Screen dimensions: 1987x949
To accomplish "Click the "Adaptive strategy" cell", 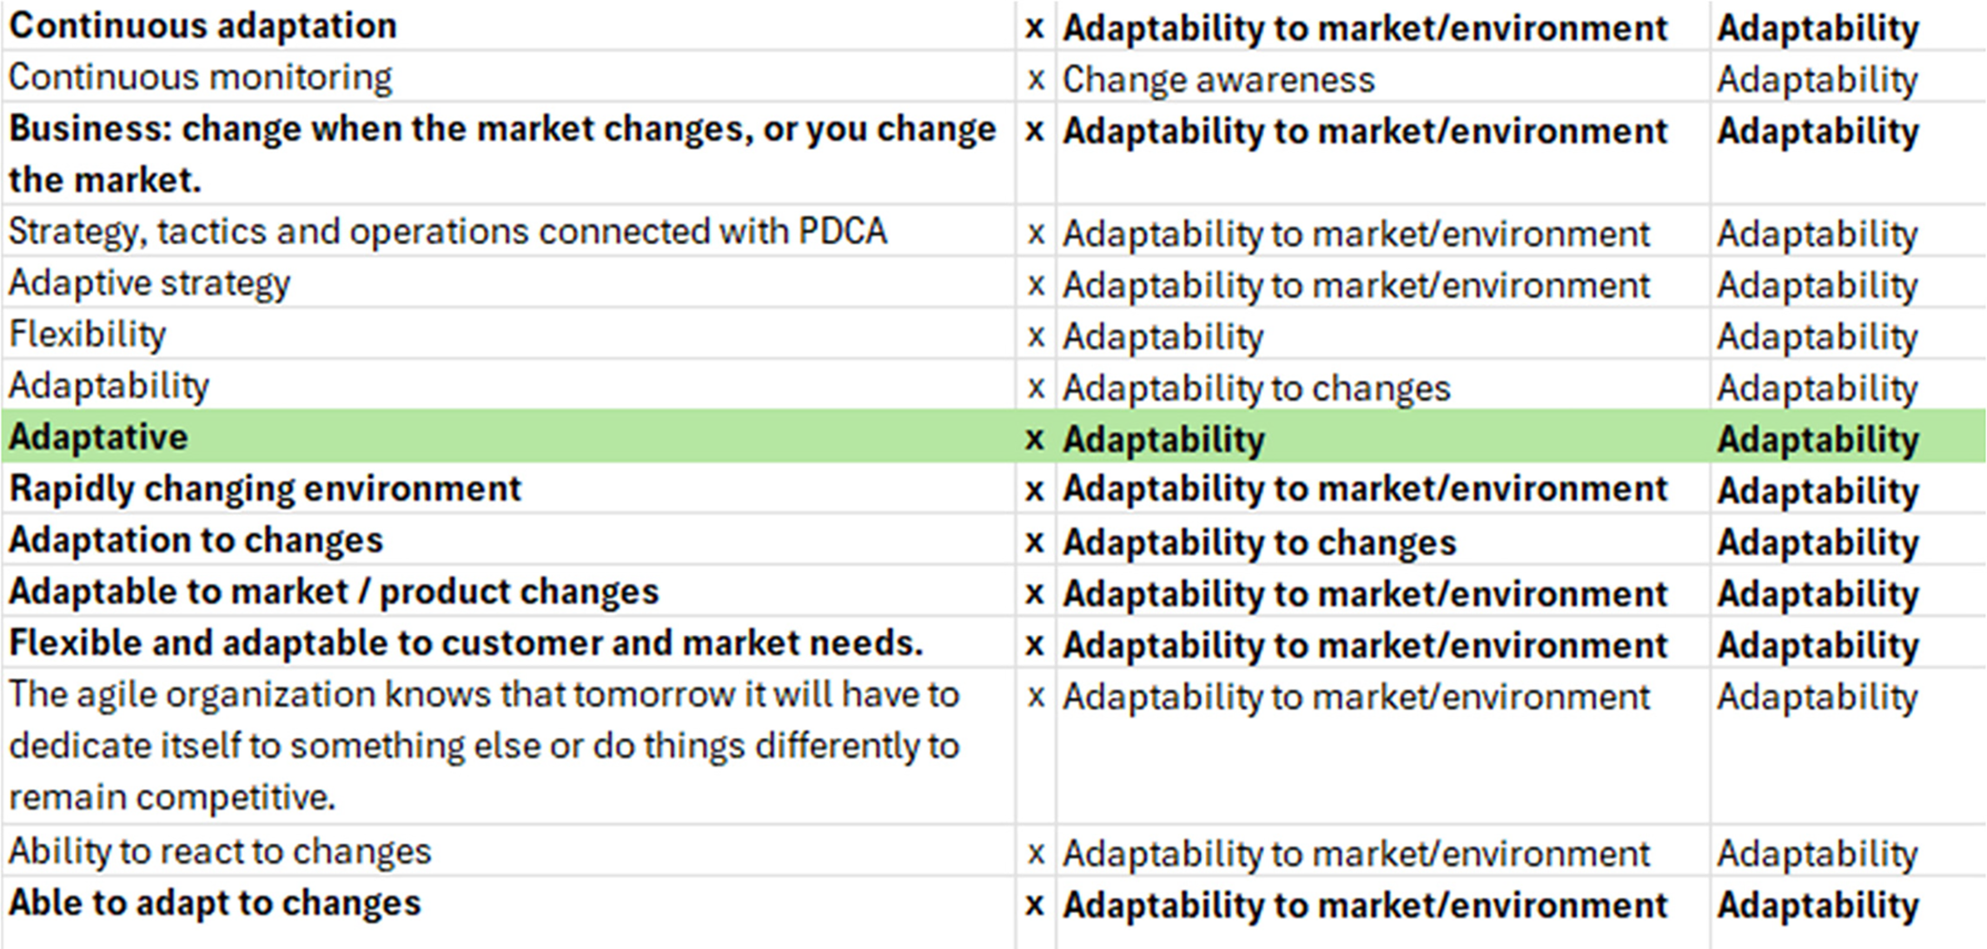I will 149,284.
